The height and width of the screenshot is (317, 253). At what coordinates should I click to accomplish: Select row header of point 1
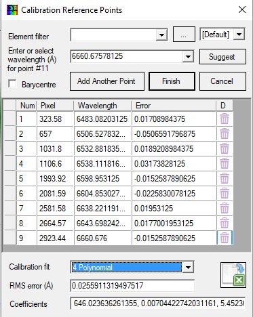(x=9, y=119)
